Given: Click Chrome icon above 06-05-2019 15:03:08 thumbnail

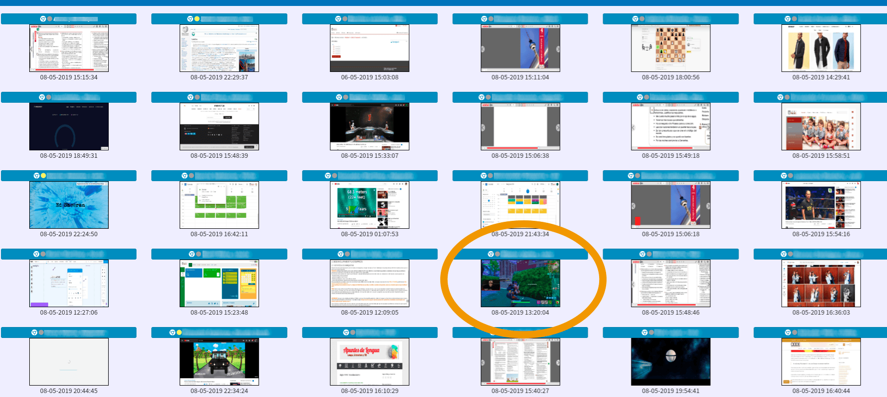Looking at the screenshot, I should (338, 19).
